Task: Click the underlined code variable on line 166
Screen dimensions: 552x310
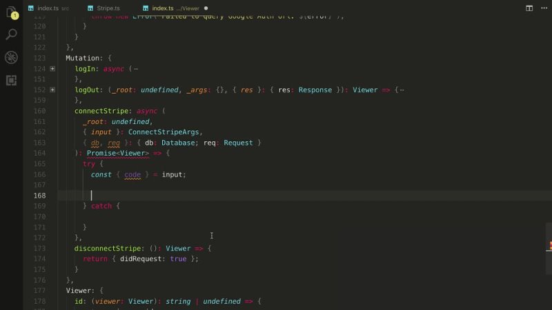Action: (132, 175)
